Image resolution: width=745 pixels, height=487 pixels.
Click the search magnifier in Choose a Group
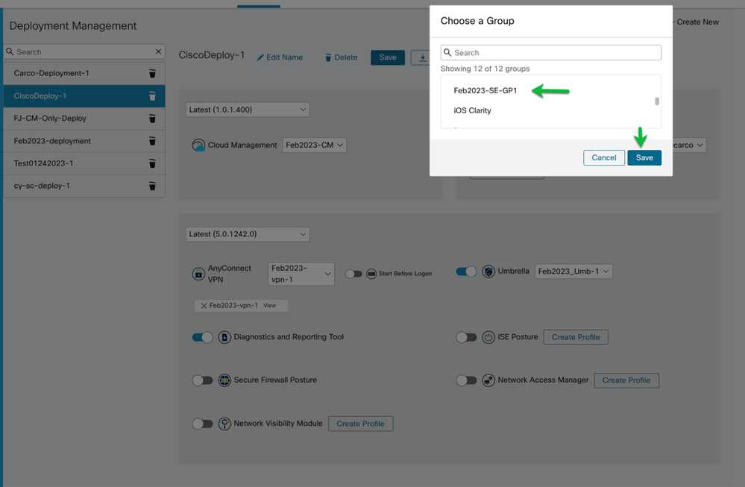click(x=447, y=52)
